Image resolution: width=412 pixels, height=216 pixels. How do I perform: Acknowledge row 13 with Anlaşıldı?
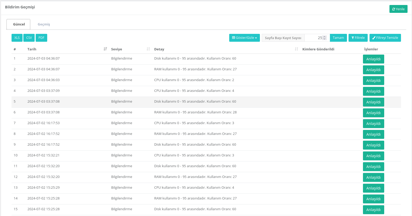[373, 188]
